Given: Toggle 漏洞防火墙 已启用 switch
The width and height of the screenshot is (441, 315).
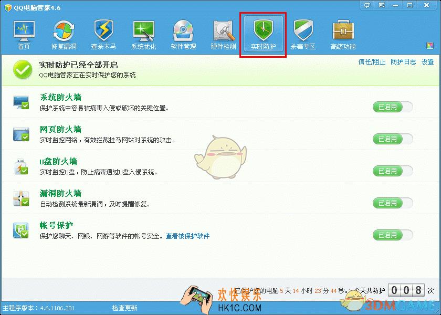Looking at the screenshot, I should 393,203.
